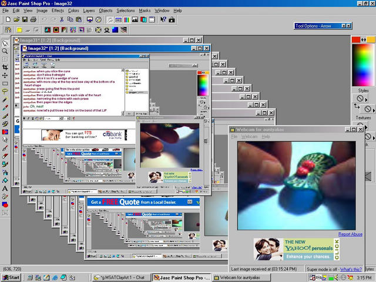Toggle Layer Palette visibility button
The image size is (376, 282).
143,19
